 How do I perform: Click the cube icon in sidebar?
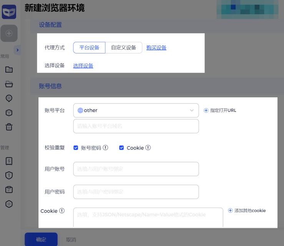tap(9, 113)
